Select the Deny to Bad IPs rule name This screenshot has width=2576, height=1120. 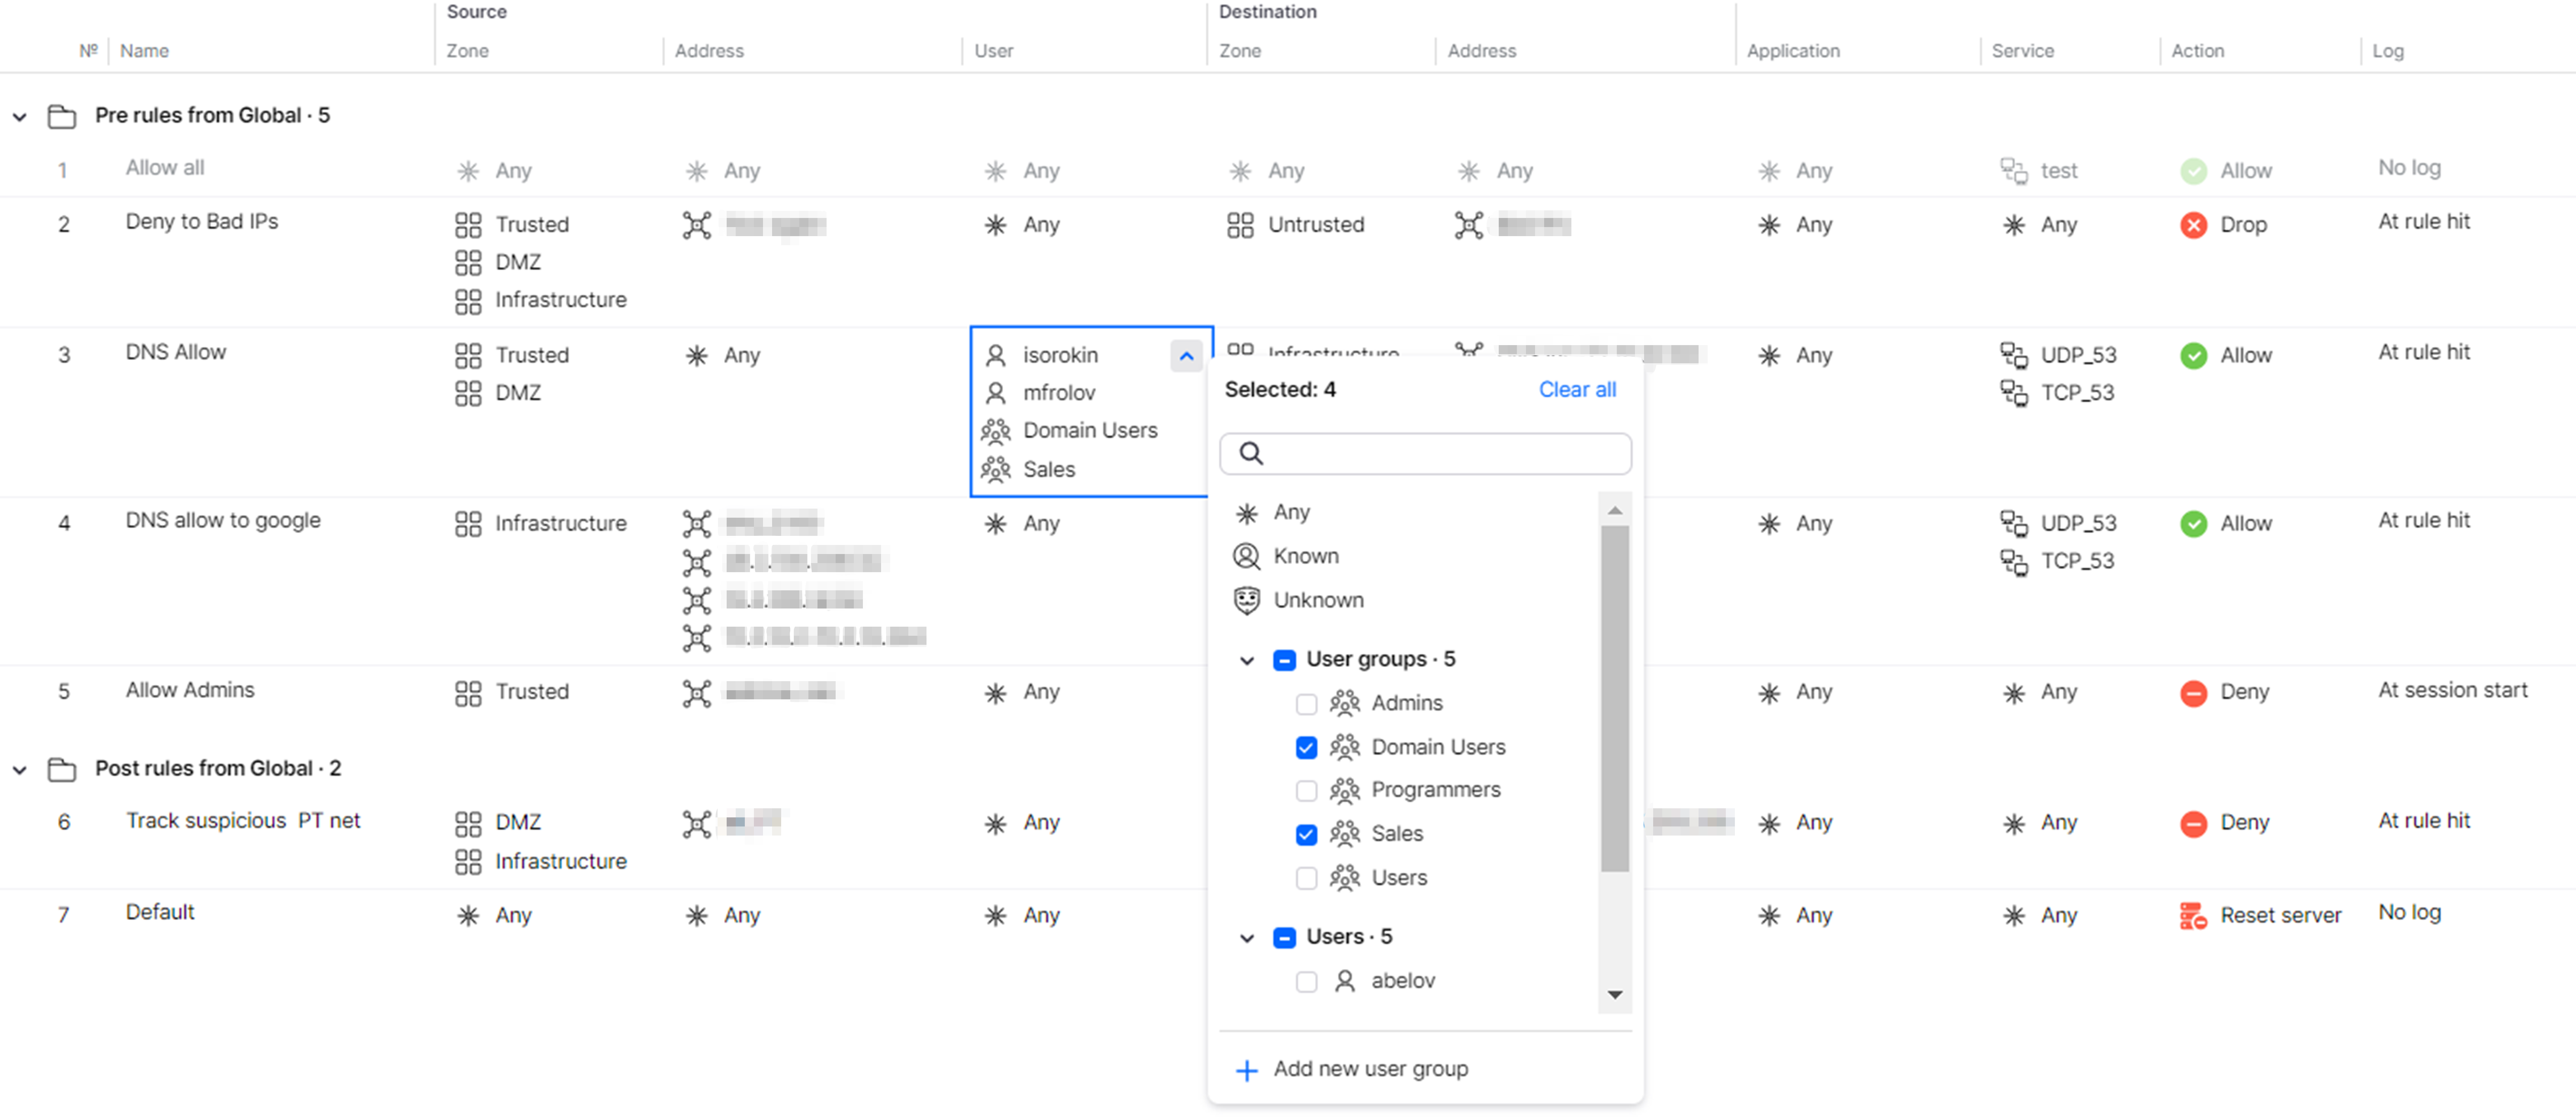click(x=202, y=222)
